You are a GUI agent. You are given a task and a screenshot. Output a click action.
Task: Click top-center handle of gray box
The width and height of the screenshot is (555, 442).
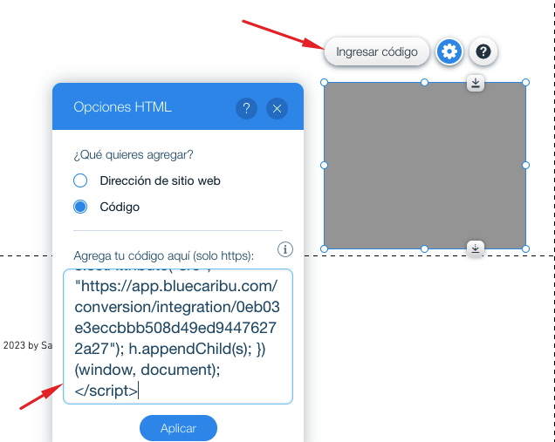click(424, 83)
